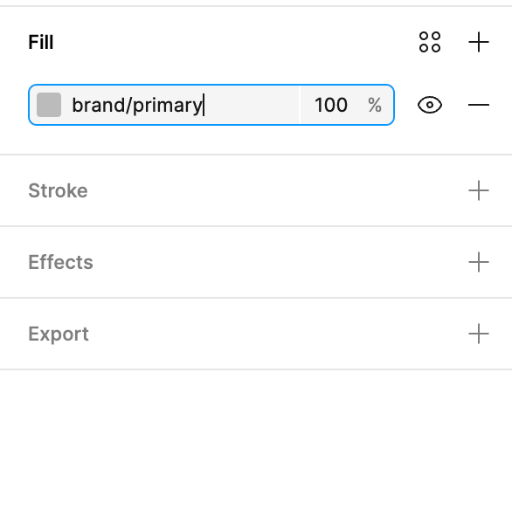512x524 pixels.
Task: Hide the brand/primary fill using the eye icon
Action: point(430,105)
